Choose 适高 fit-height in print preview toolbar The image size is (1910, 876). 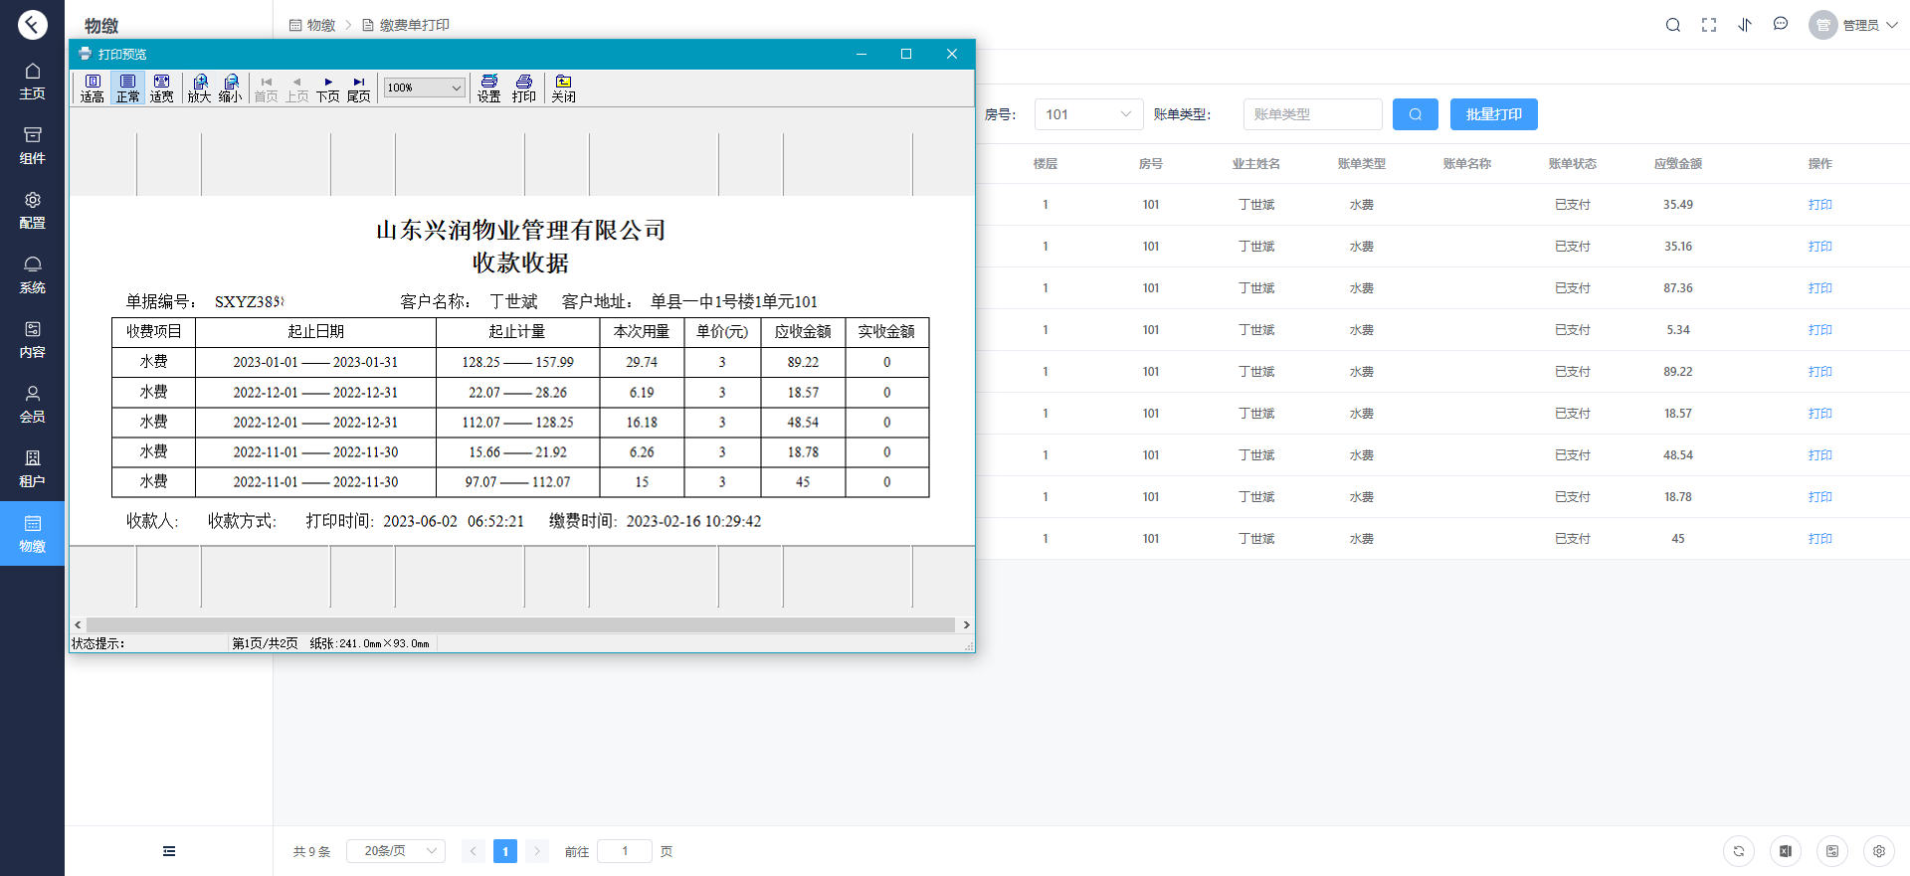pyautogui.click(x=93, y=88)
